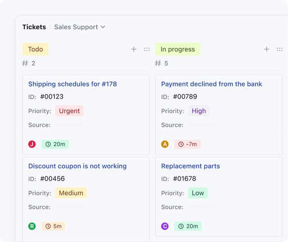Add a ticket to the In progress column
The image size is (288, 242).
coord(267,49)
